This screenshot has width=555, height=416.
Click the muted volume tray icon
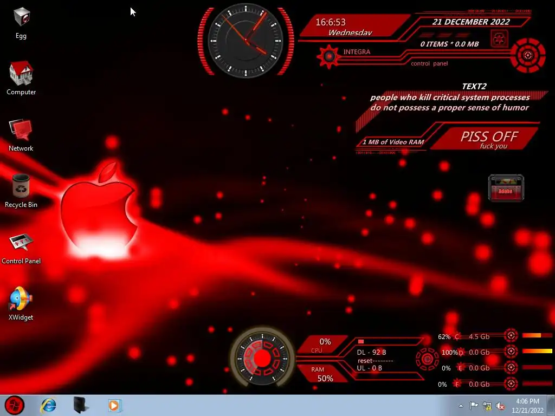tap(500, 406)
